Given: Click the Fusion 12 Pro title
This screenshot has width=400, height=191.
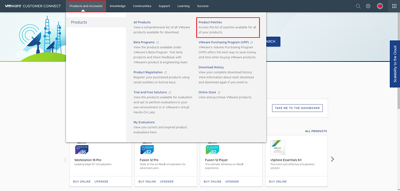Looking at the screenshot, I should coord(149,160).
